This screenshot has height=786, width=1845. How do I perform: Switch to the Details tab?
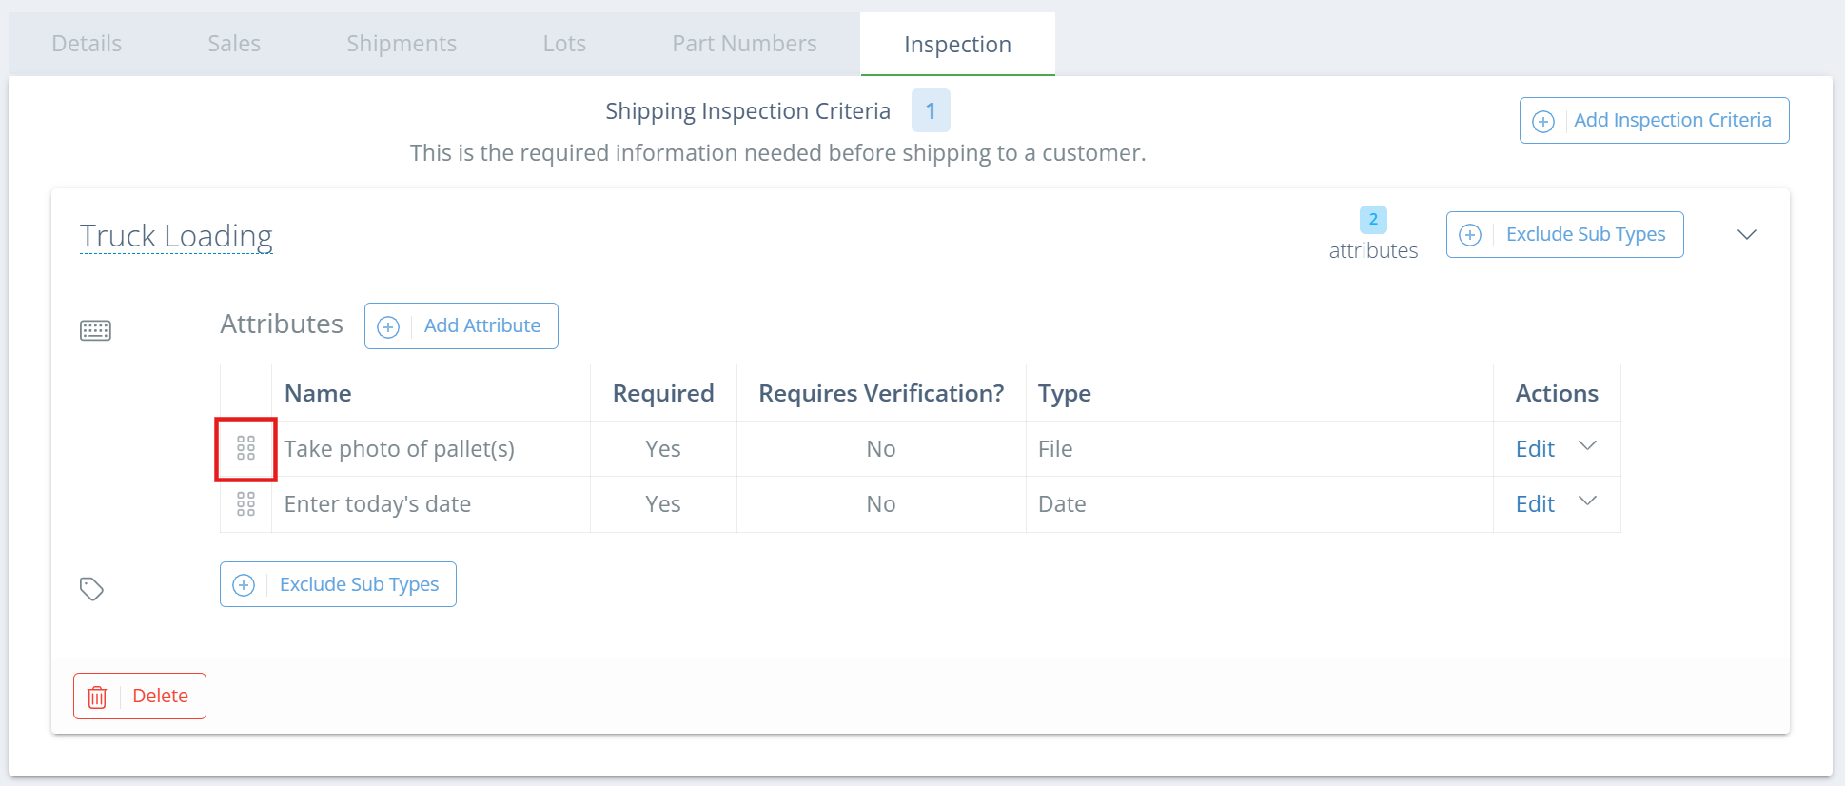click(x=87, y=44)
